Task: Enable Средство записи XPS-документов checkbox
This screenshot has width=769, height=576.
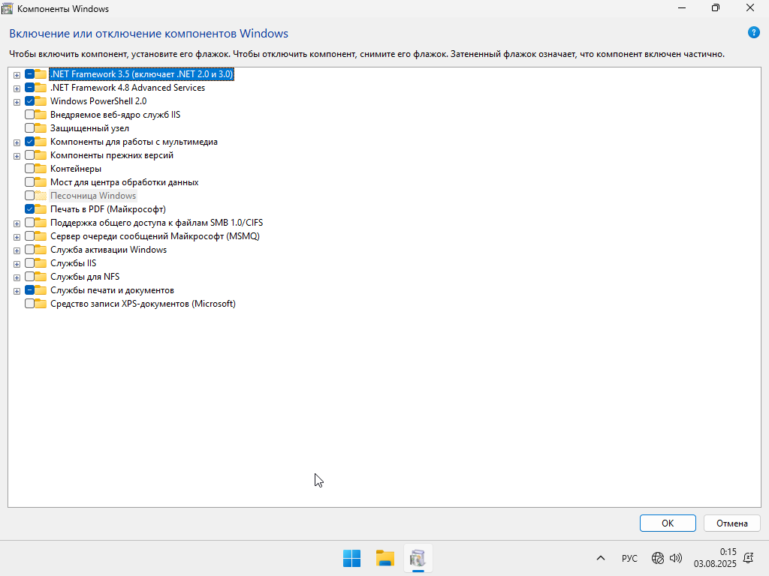Action: pos(29,304)
